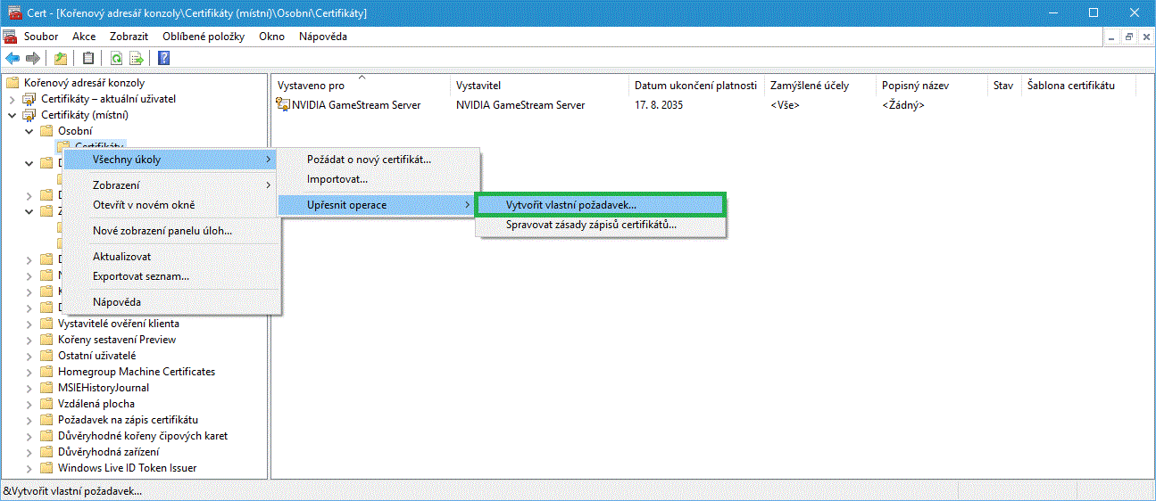
Task: Expand the Vystavitelé ověření klienta folder
Action: tap(29, 324)
